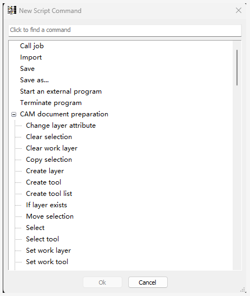This screenshot has width=250, height=296.
Task: Click the Cancel button
Action: [148, 282]
